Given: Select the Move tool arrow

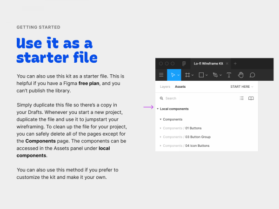Looking at the screenshot, I should 173,75.
